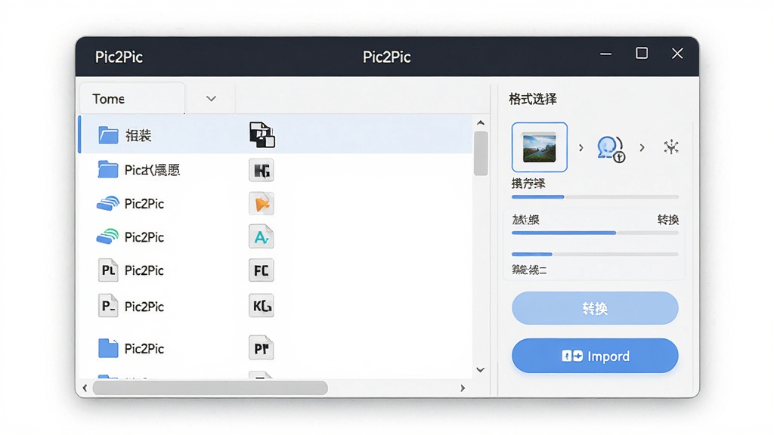Select the green-blue stacked layers Pic2Pic icon

(x=107, y=236)
